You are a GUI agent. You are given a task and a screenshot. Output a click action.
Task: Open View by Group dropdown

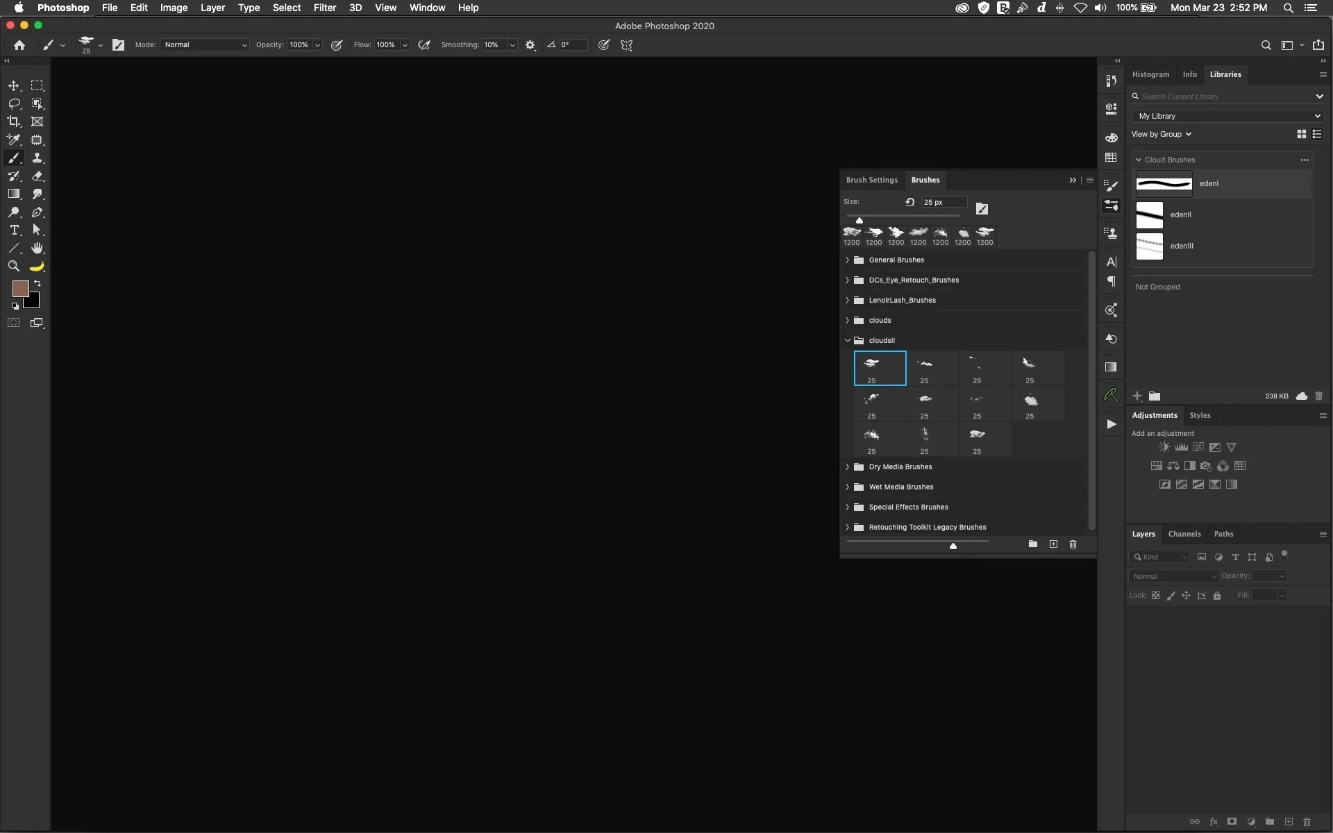click(1162, 134)
